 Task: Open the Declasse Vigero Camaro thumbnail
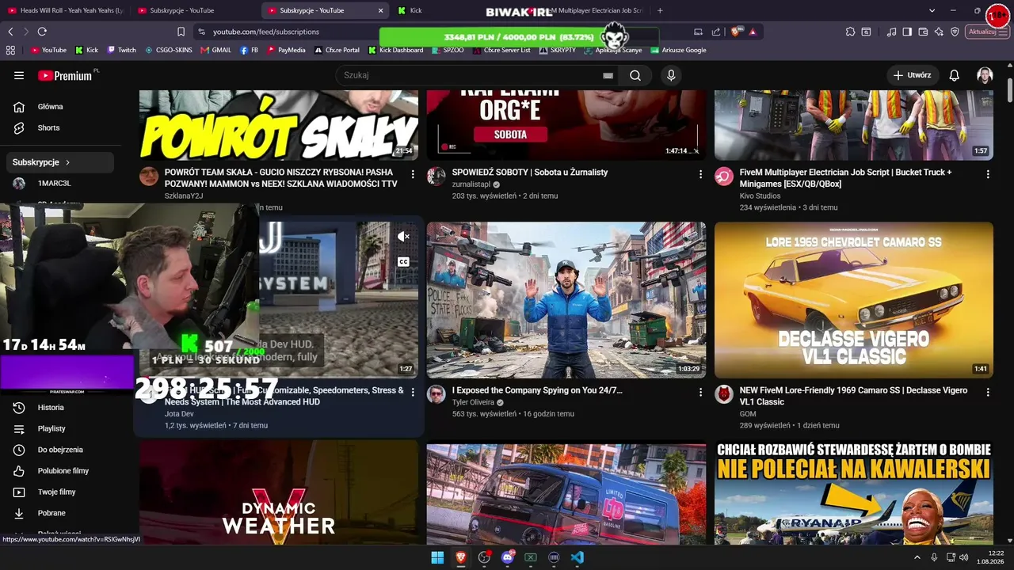(x=854, y=300)
